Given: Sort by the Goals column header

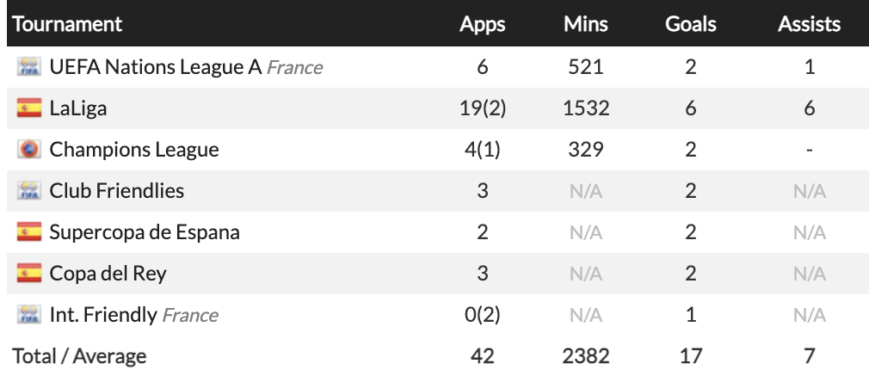Looking at the screenshot, I should pos(690,24).
